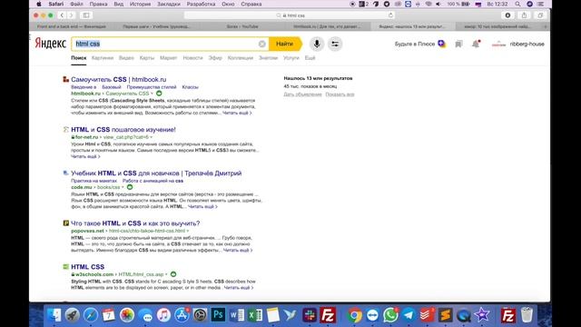Open Spotlight search in macOS menu bar
The height and width of the screenshot is (327, 581).
pyautogui.click(x=517, y=4)
